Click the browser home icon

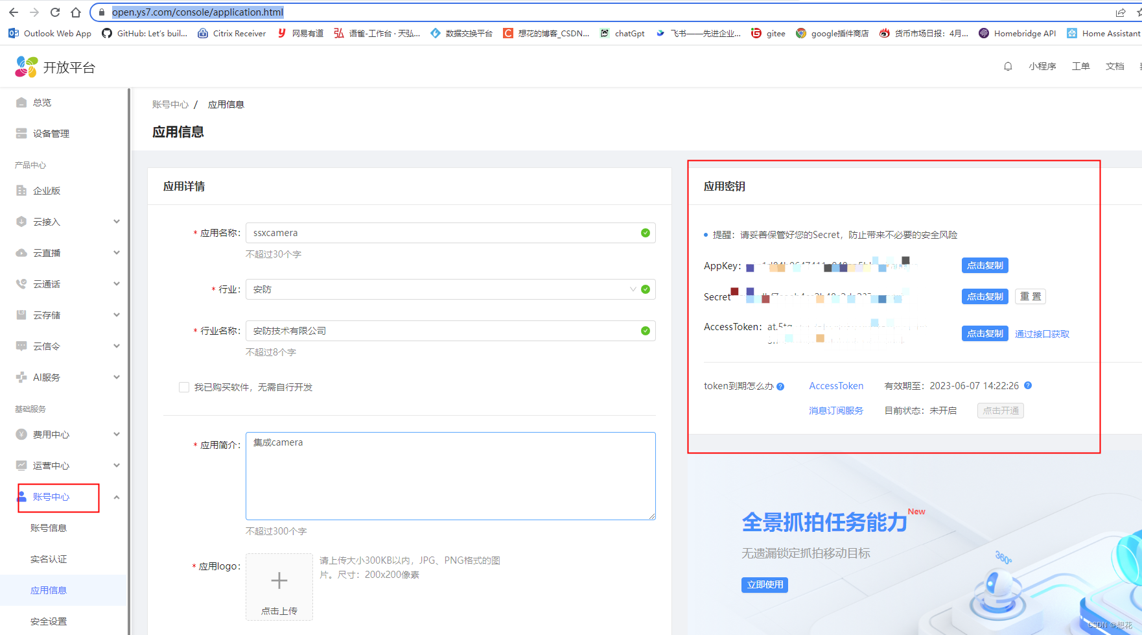pos(76,12)
